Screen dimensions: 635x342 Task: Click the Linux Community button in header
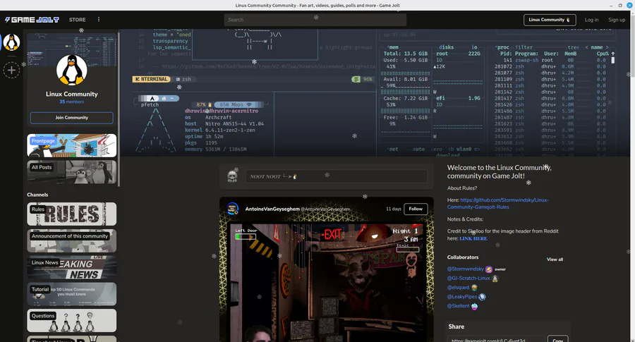point(550,20)
